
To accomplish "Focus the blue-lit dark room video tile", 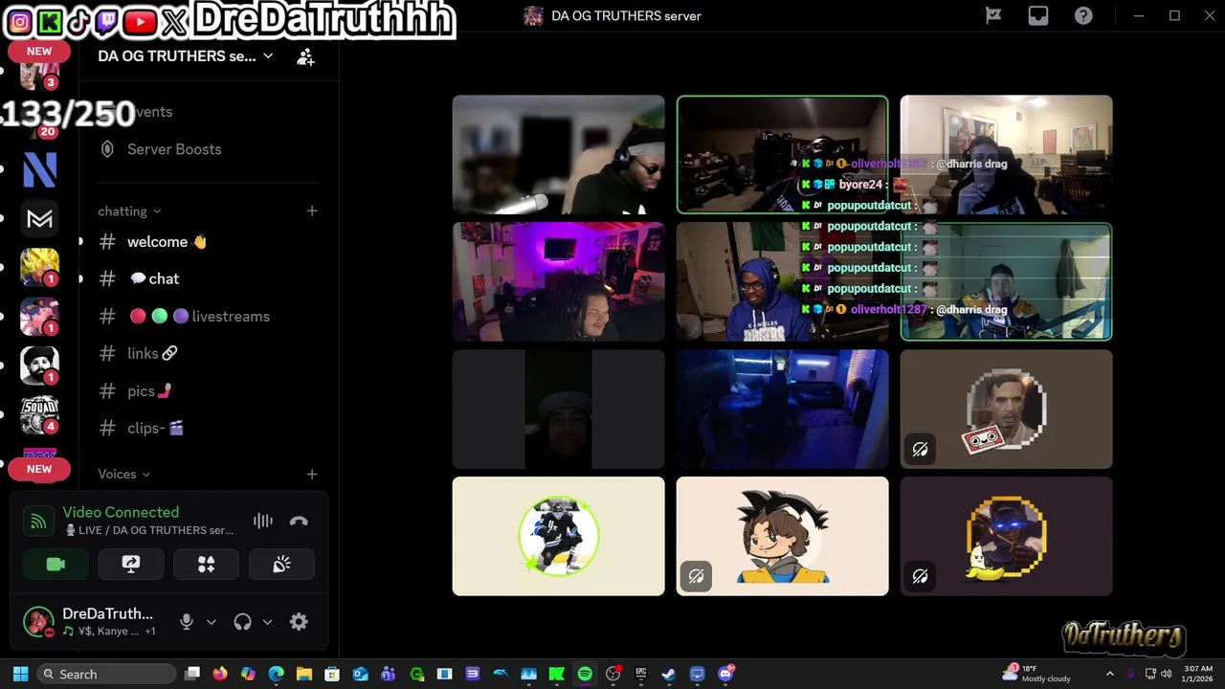I will 782,410.
